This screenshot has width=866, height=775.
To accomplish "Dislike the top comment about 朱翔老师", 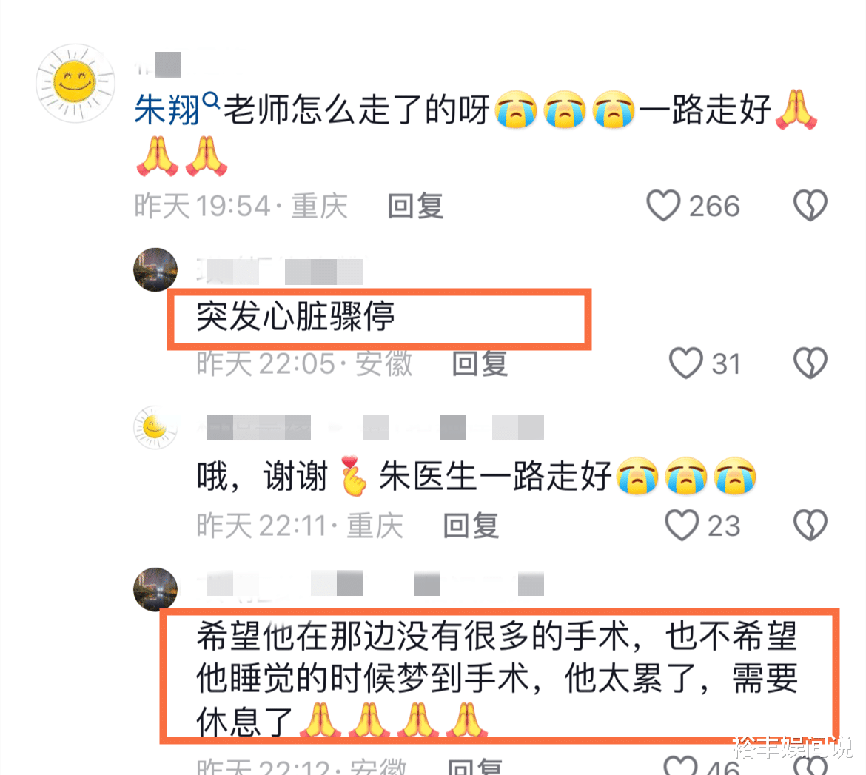I will coord(810,206).
